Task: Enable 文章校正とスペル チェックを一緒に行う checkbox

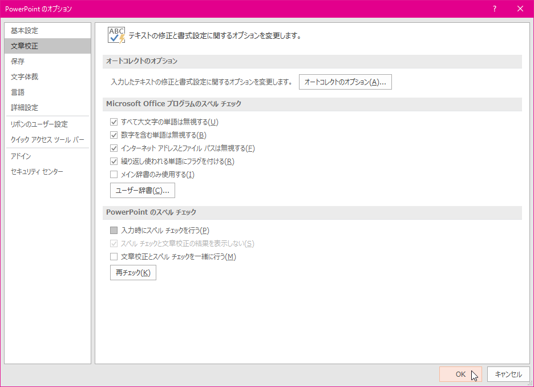Action: [114, 256]
